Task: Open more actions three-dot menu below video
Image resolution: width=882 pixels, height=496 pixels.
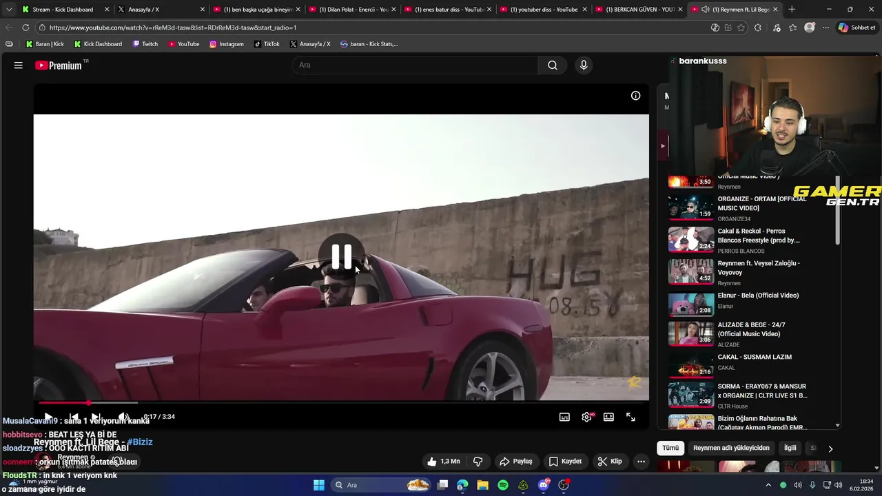Action: (x=641, y=462)
